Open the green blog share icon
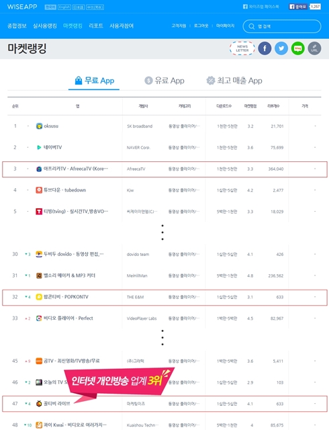This screenshot has width=329, height=430. pos(297,48)
